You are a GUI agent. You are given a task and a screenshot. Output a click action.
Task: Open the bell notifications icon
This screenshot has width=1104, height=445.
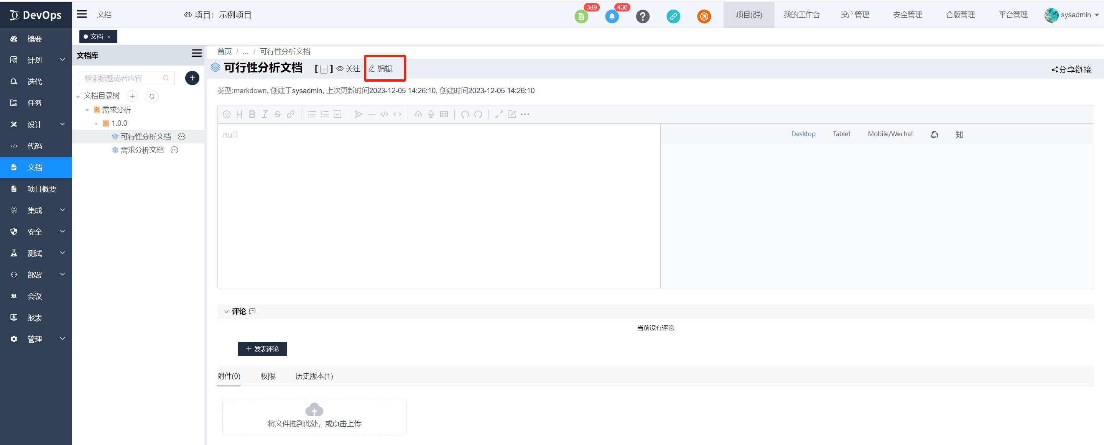pos(612,17)
